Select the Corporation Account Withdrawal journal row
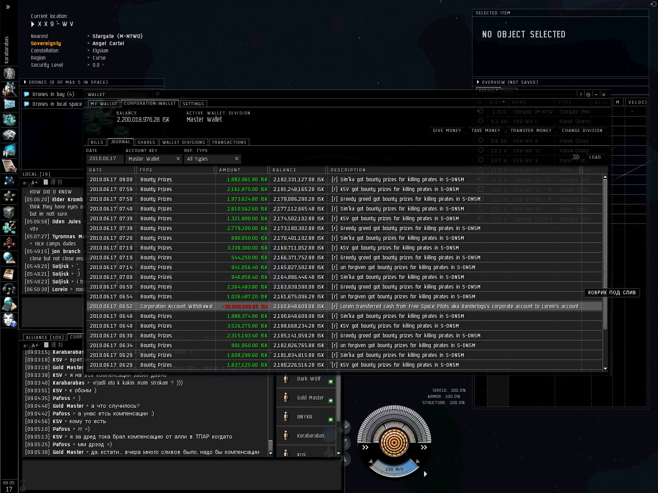Viewport: 658px width, 493px height. click(344, 307)
